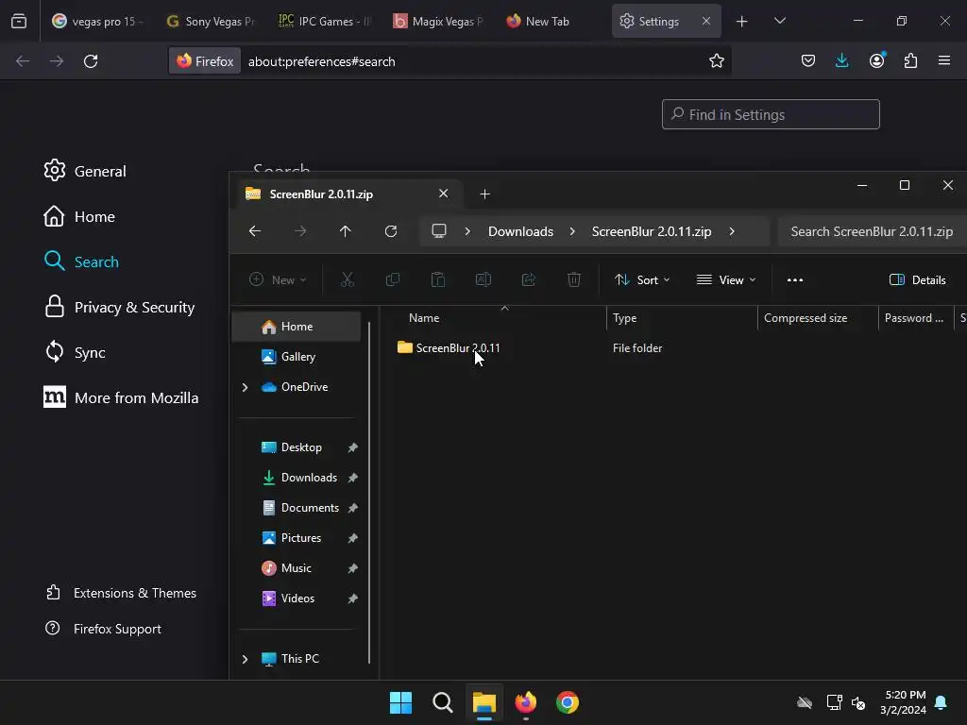List all tabs with the chevron
Image resolution: width=967 pixels, height=725 pixels.
779,21
